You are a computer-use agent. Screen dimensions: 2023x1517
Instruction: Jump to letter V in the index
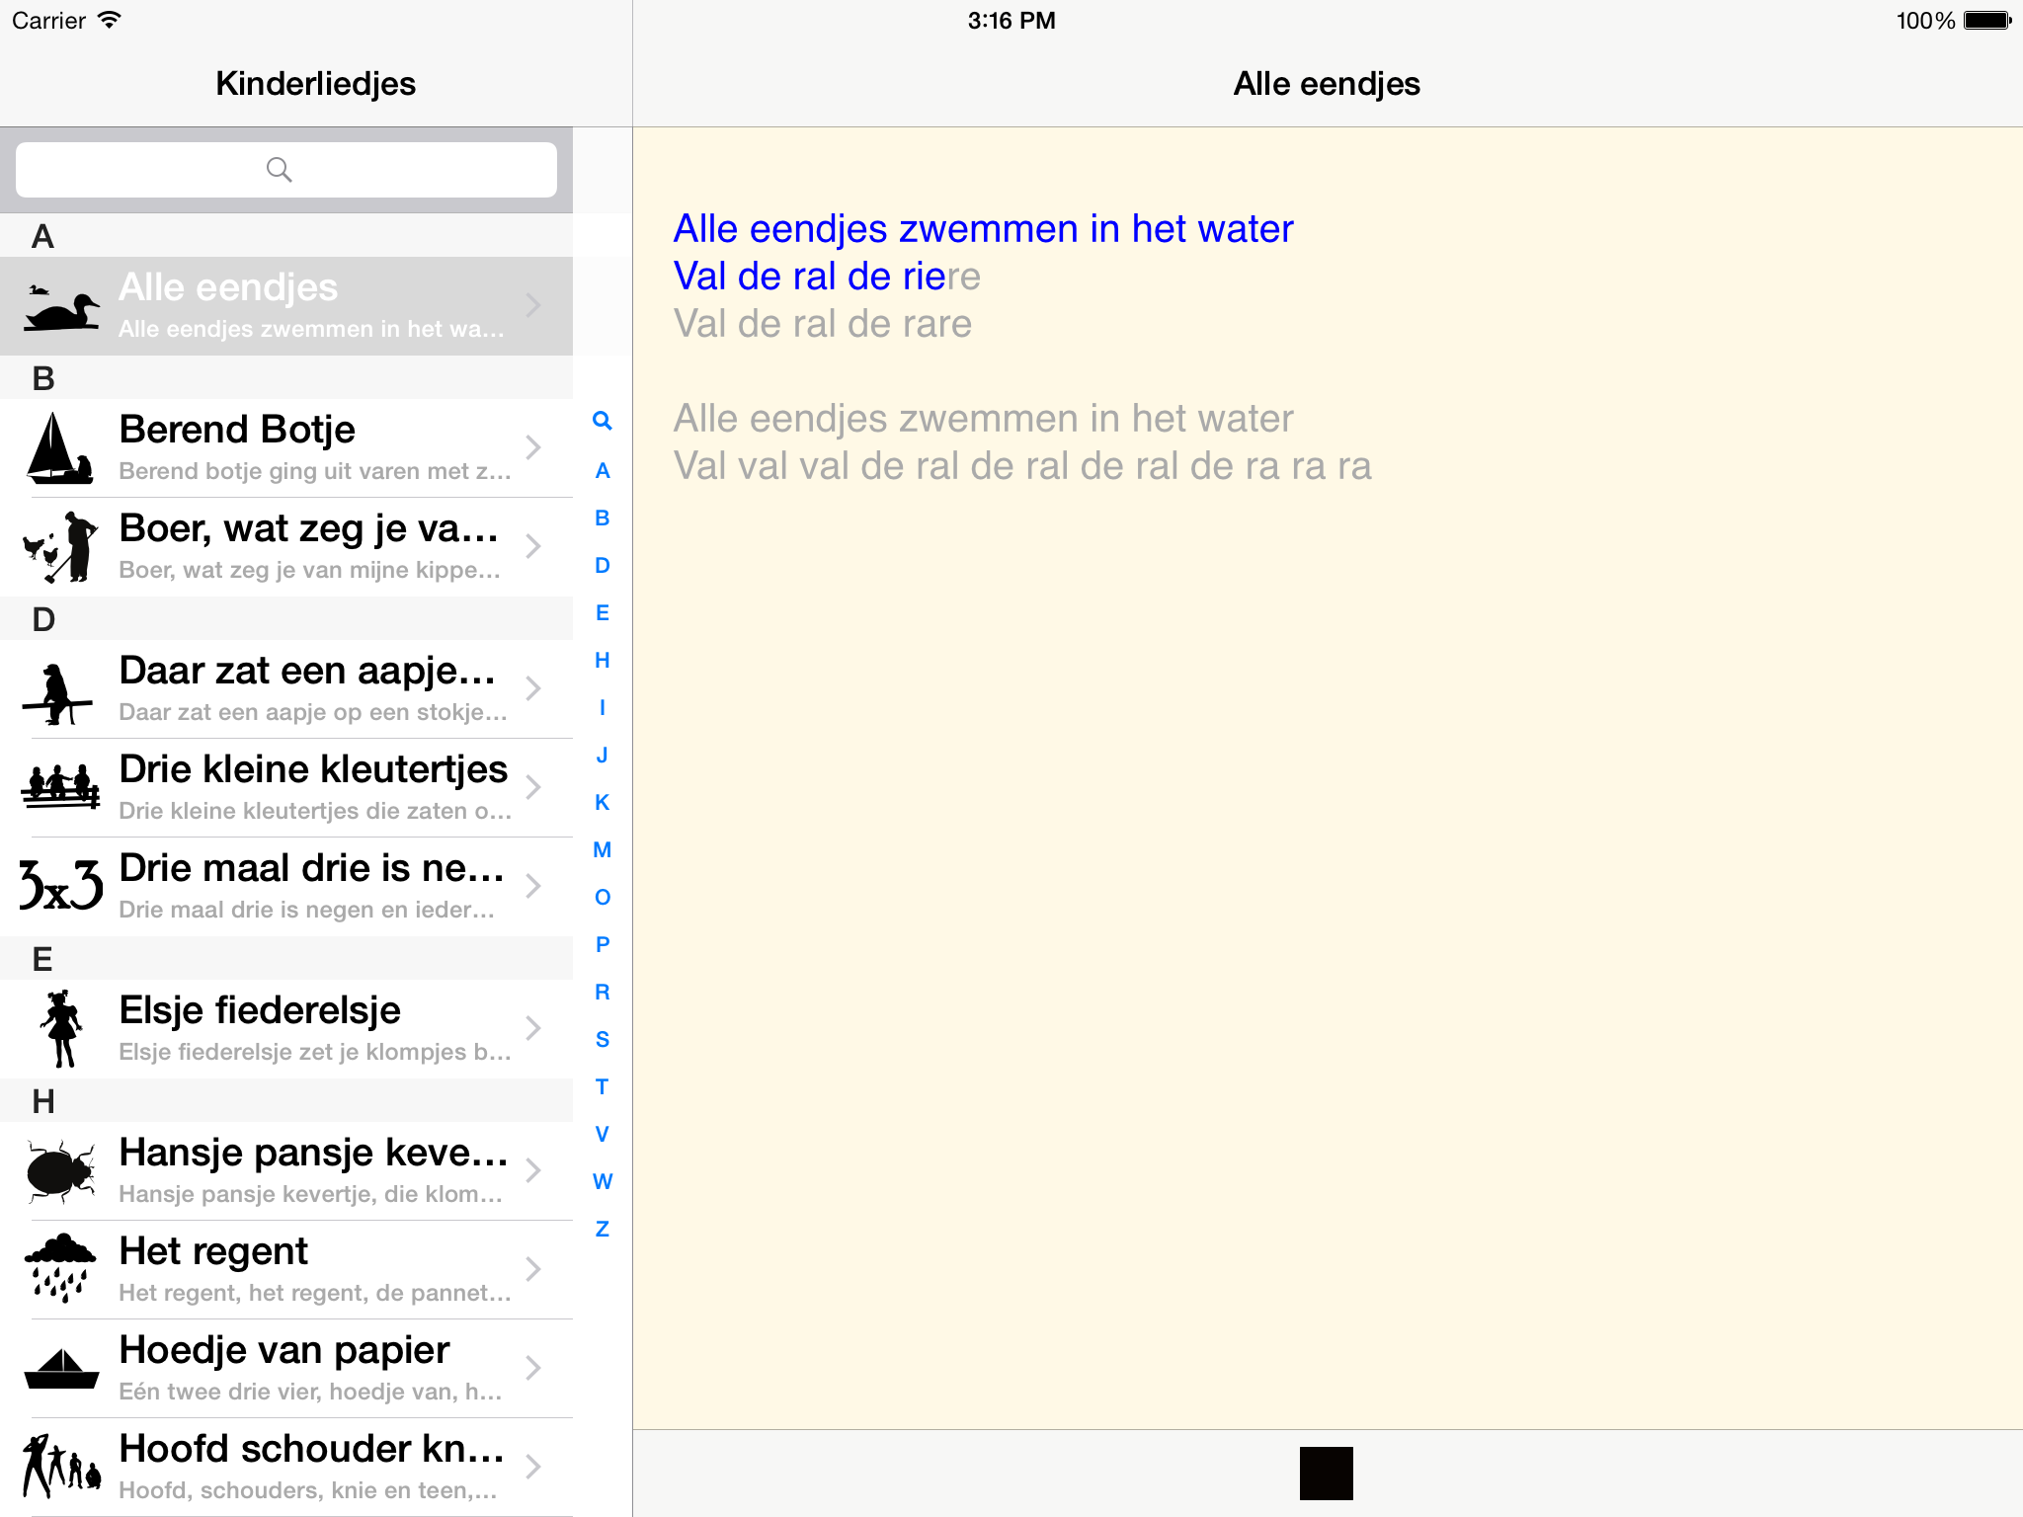603,1135
